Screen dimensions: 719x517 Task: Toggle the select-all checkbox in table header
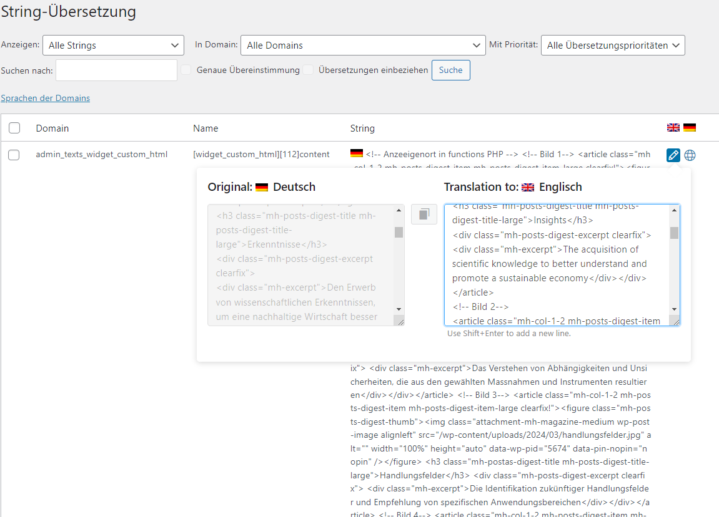click(x=14, y=128)
